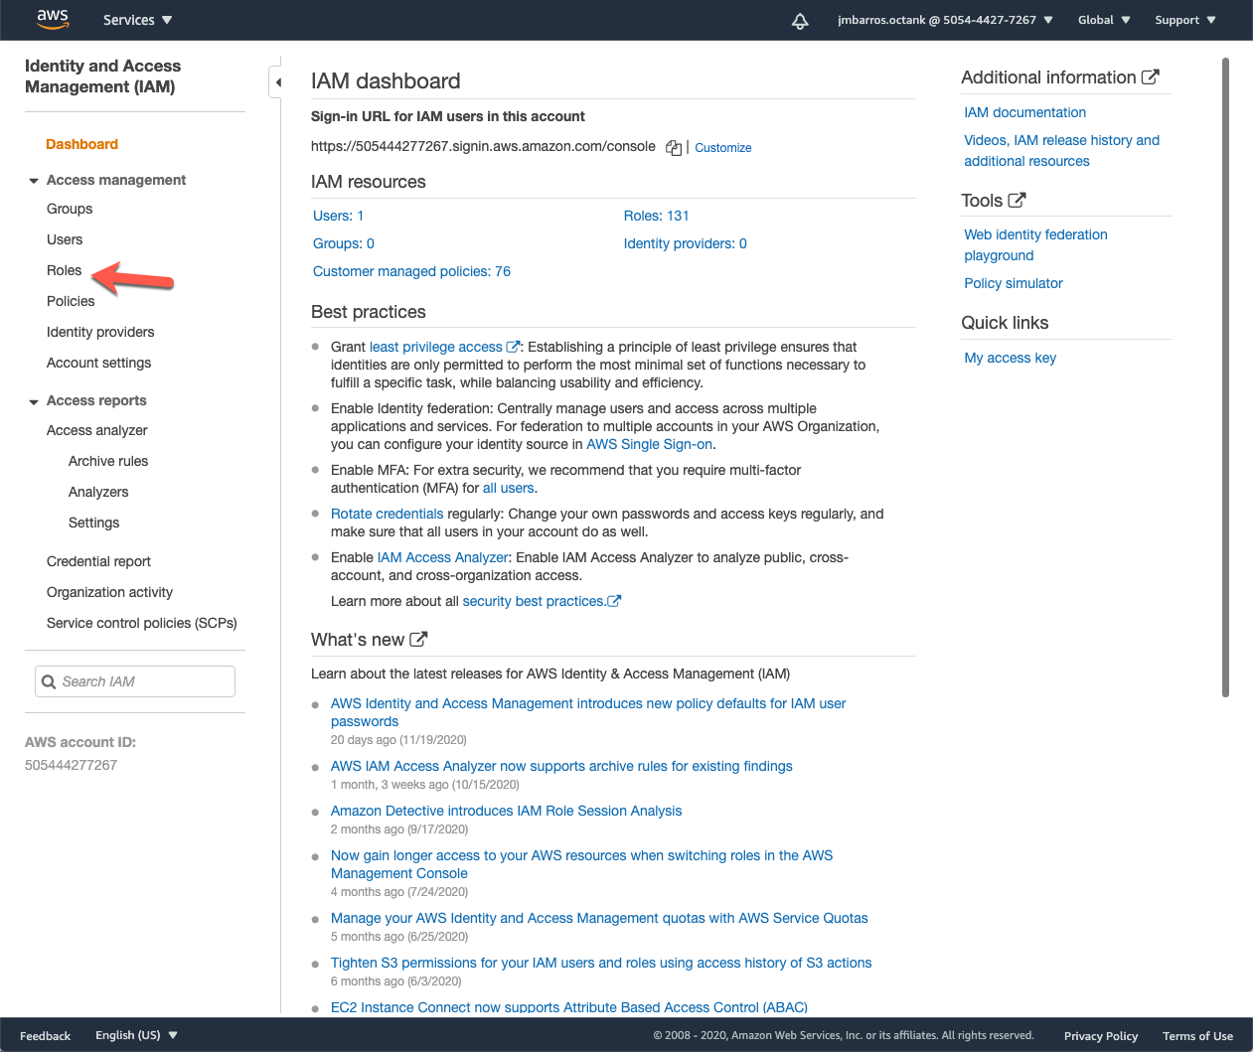This screenshot has width=1253, height=1052.
Task: Open Groups in the sidebar
Action: (x=70, y=209)
